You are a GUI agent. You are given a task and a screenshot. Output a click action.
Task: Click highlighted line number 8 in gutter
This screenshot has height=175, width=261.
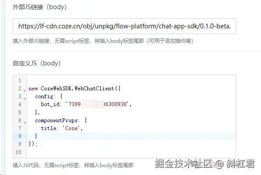tap(20, 136)
